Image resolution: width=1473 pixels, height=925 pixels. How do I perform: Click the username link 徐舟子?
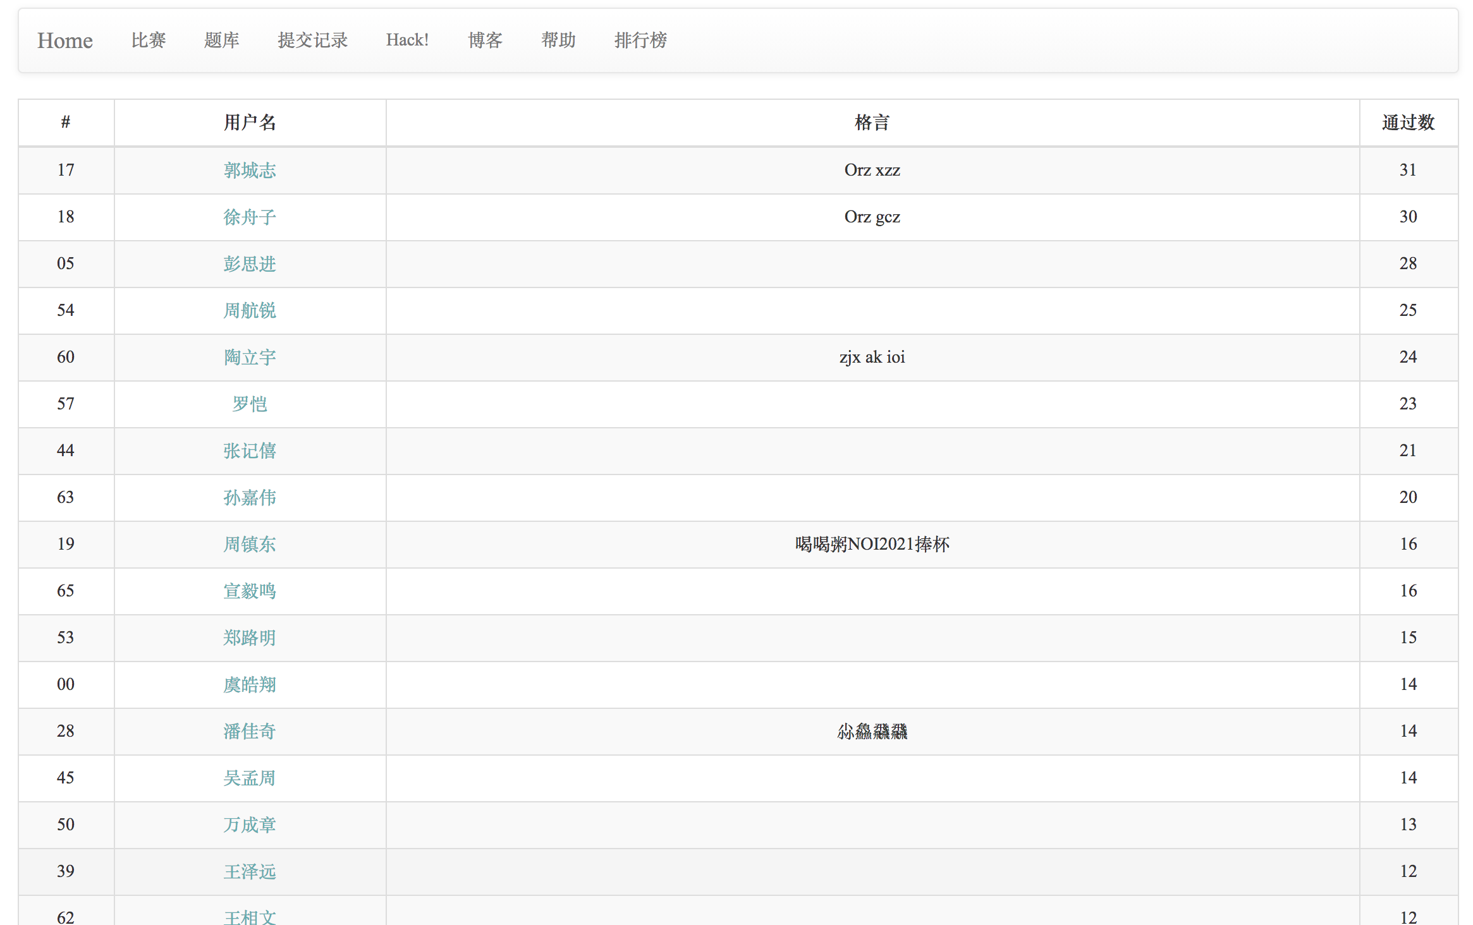(250, 217)
